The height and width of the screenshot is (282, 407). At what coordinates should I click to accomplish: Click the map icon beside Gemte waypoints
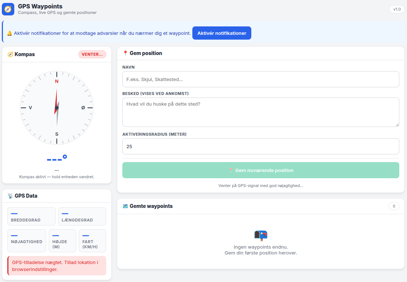click(x=125, y=206)
